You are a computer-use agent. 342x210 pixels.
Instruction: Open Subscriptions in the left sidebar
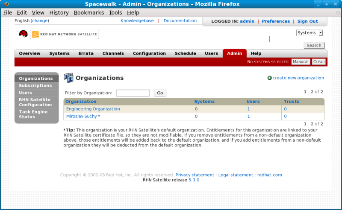[x=35, y=85]
